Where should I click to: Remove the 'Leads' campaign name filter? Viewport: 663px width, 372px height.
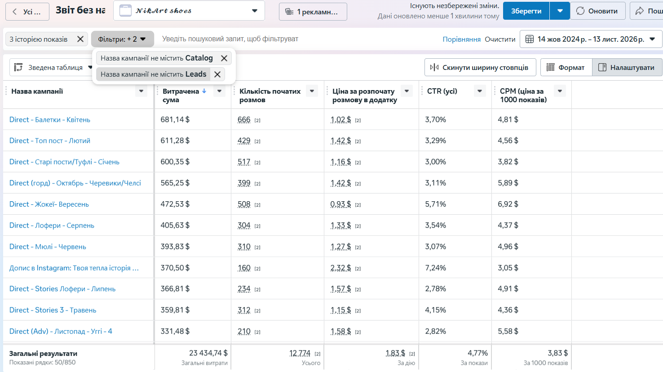(x=217, y=74)
